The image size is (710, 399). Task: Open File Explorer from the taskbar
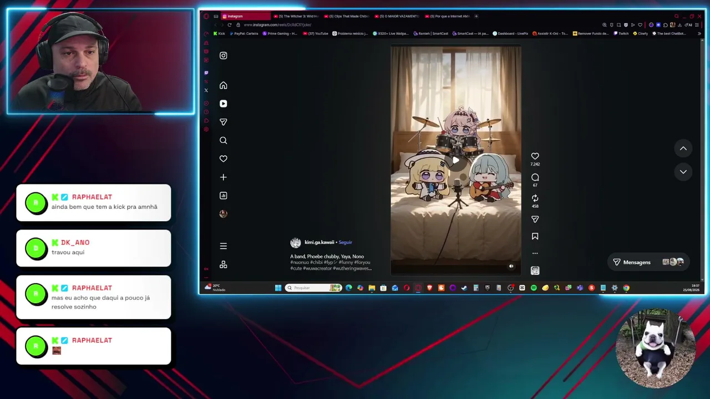(x=372, y=288)
